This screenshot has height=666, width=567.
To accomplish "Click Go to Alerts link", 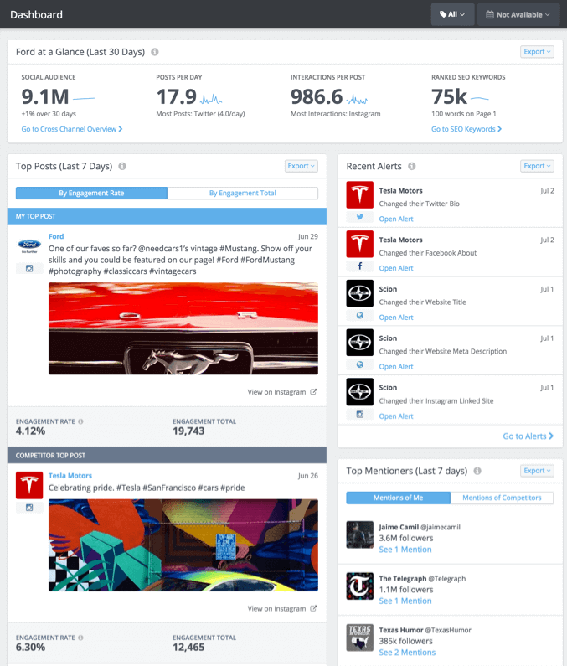I will coord(528,436).
